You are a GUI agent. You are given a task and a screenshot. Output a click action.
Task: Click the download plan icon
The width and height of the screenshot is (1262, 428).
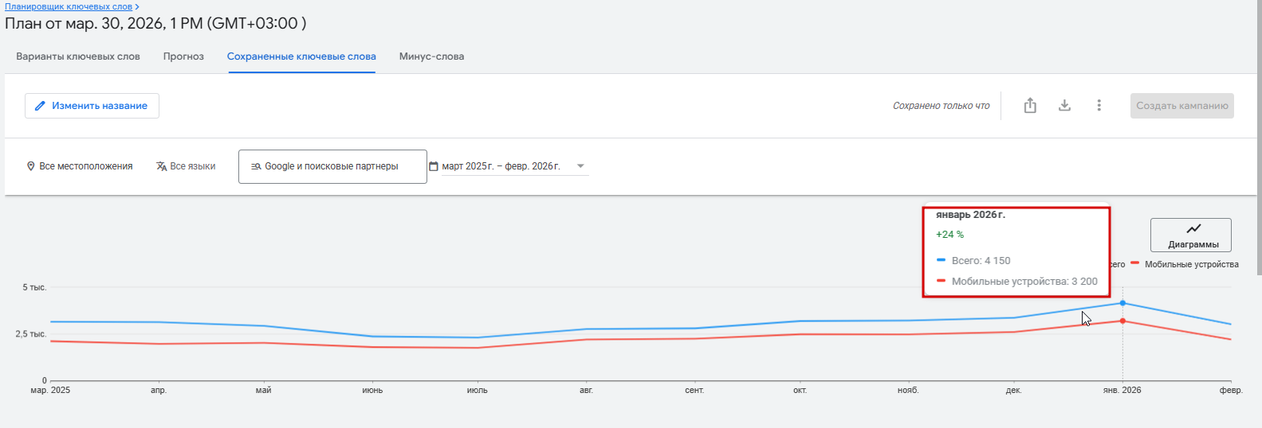1064,106
